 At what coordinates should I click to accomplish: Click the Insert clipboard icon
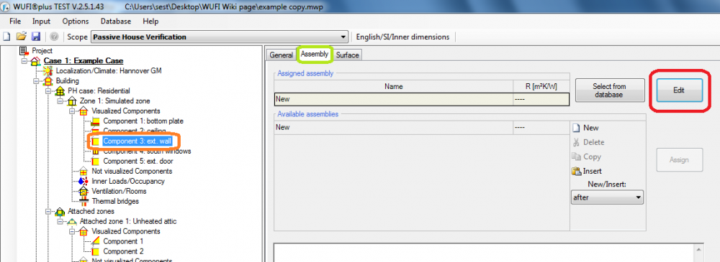pyautogui.click(x=576, y=171)
